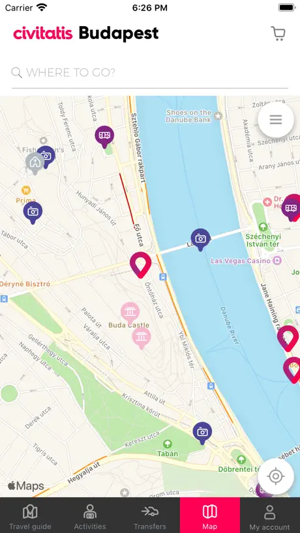
Task: Focus the WHERE TO GO? search field
Action: click(x=150, y=72)
